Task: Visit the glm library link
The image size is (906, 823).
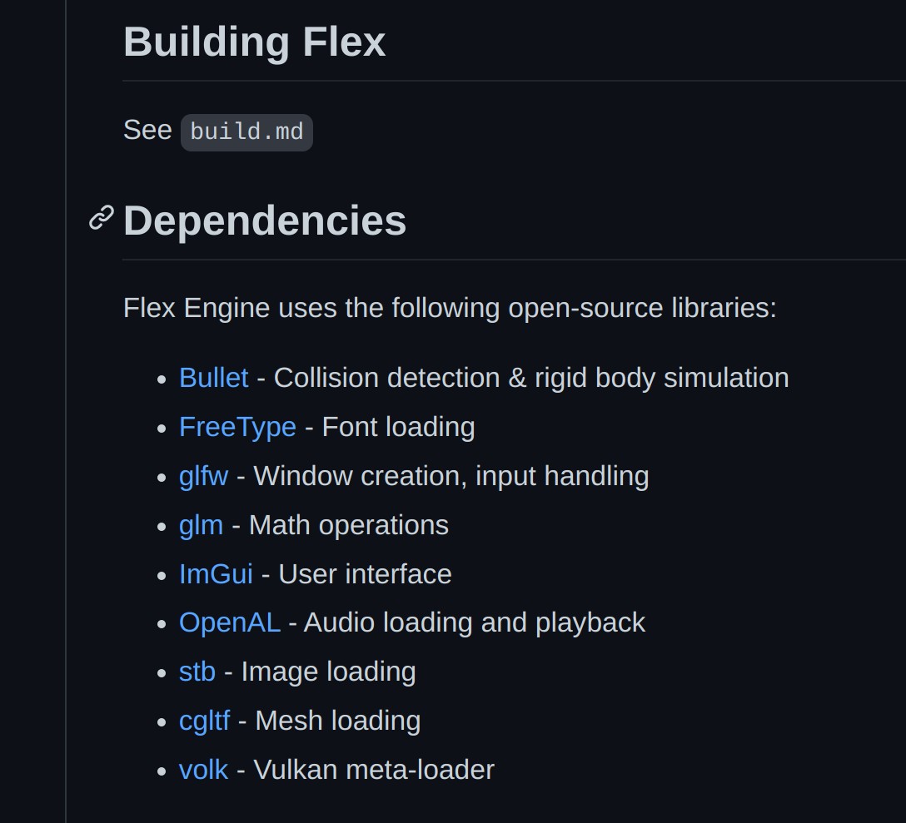Action: pos(201,526)
